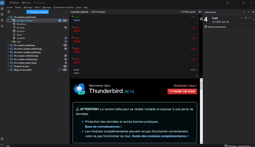Open the folder pane three-dots options
Screen dimensions: 255x147
click(66, 12)
